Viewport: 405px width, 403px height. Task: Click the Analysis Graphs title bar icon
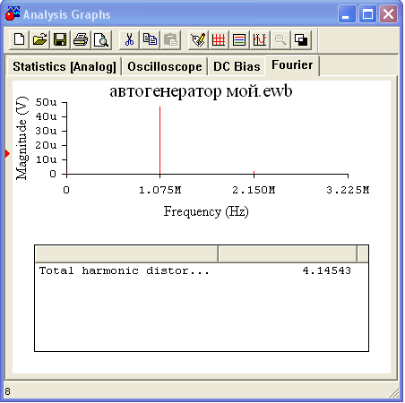(x=13, y=13)
